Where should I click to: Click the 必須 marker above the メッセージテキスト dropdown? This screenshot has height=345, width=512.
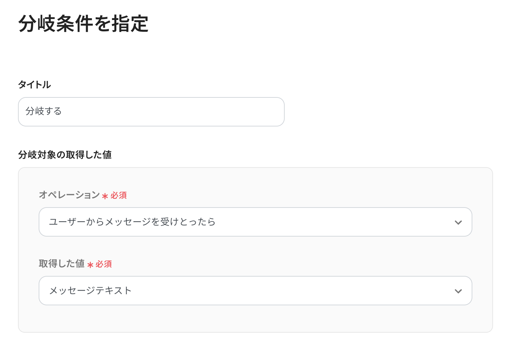[x=104, y=264]
